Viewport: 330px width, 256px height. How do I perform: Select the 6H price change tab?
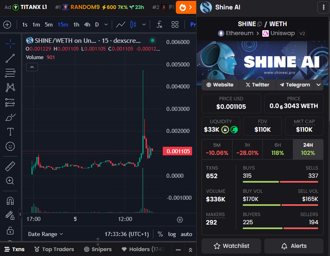pyautogui.click(x=278, y=149)
